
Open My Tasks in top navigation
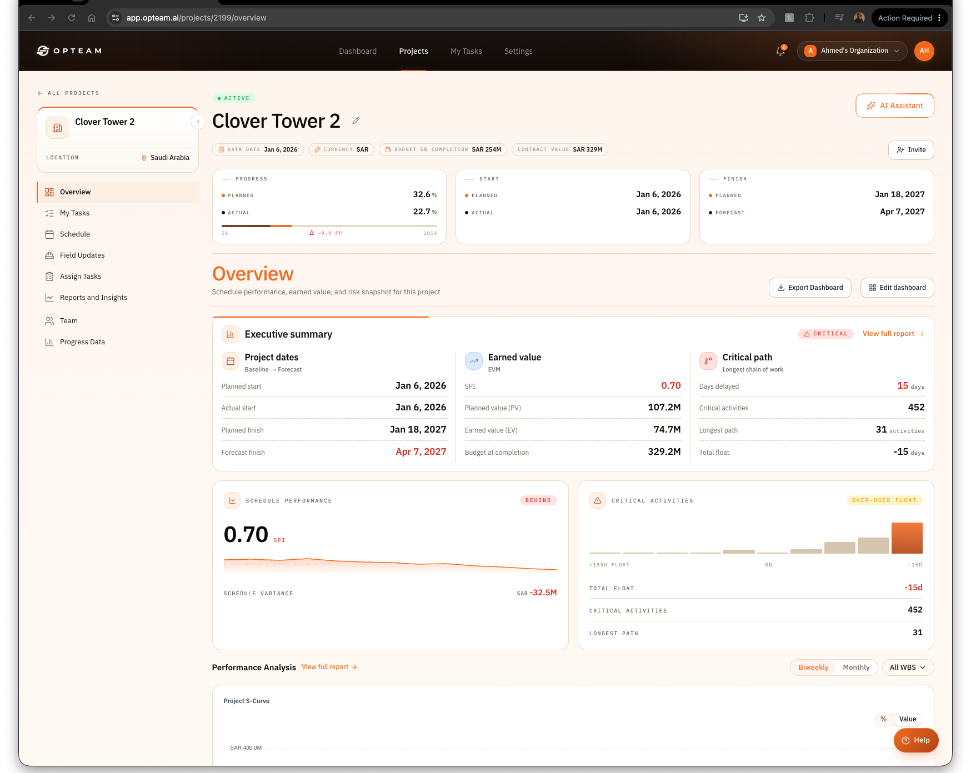tap(466, 51)
